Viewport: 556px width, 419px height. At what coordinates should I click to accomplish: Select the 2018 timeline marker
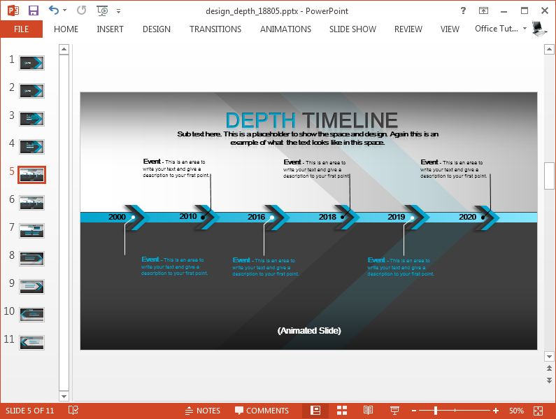pyautogui.click(x=327, y=217)
